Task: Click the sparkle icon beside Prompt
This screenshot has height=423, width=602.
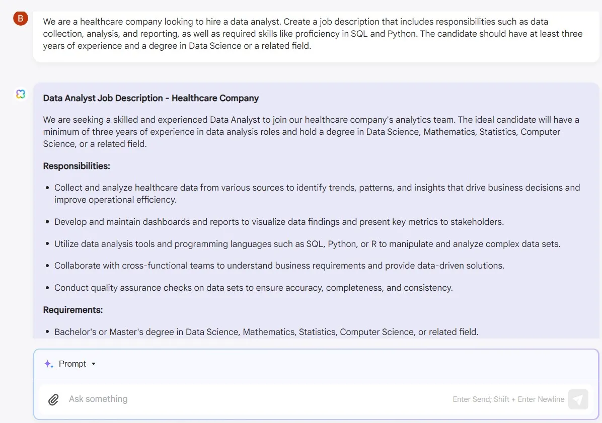Action: [x=49, y=364]
